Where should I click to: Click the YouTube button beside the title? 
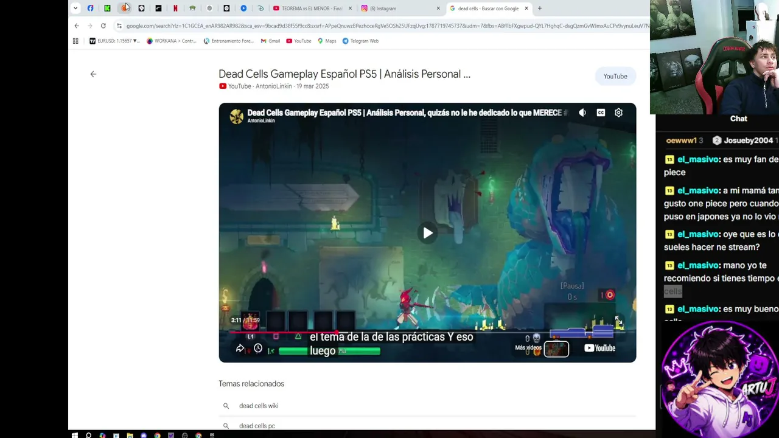615,76
